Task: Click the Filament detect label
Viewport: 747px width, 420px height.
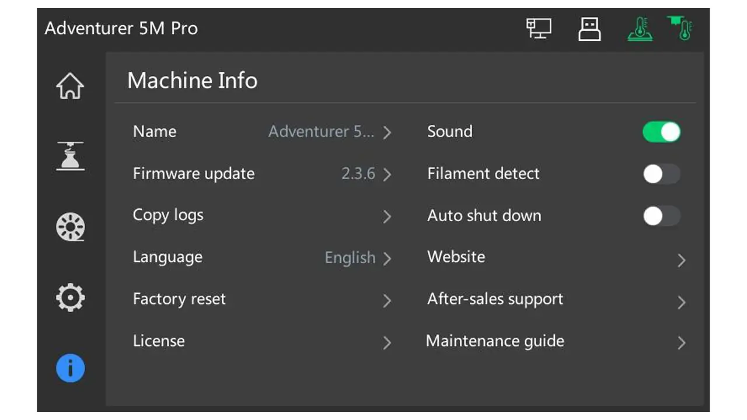Action: pyautogui.click(x=484, y=174)
